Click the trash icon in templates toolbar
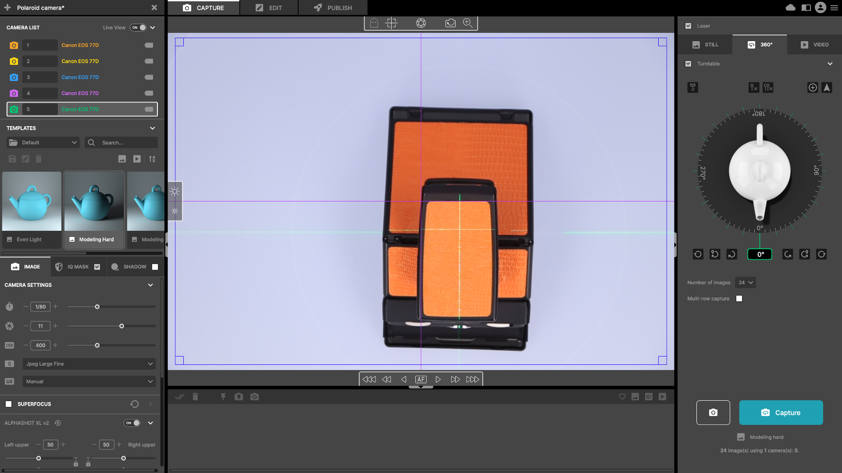 [x=39, y=159]
